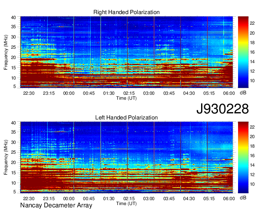Click the 10 MHz tick in the lower plot
Image resolution: width=259 pixels, height=210 pixels.
click(13, 183)
